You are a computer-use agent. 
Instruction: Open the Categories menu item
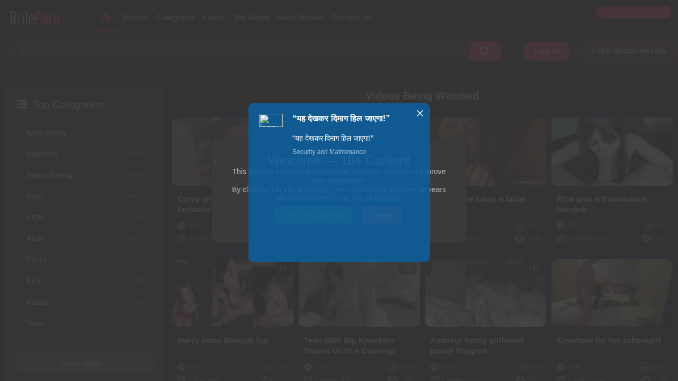[175, 17]
